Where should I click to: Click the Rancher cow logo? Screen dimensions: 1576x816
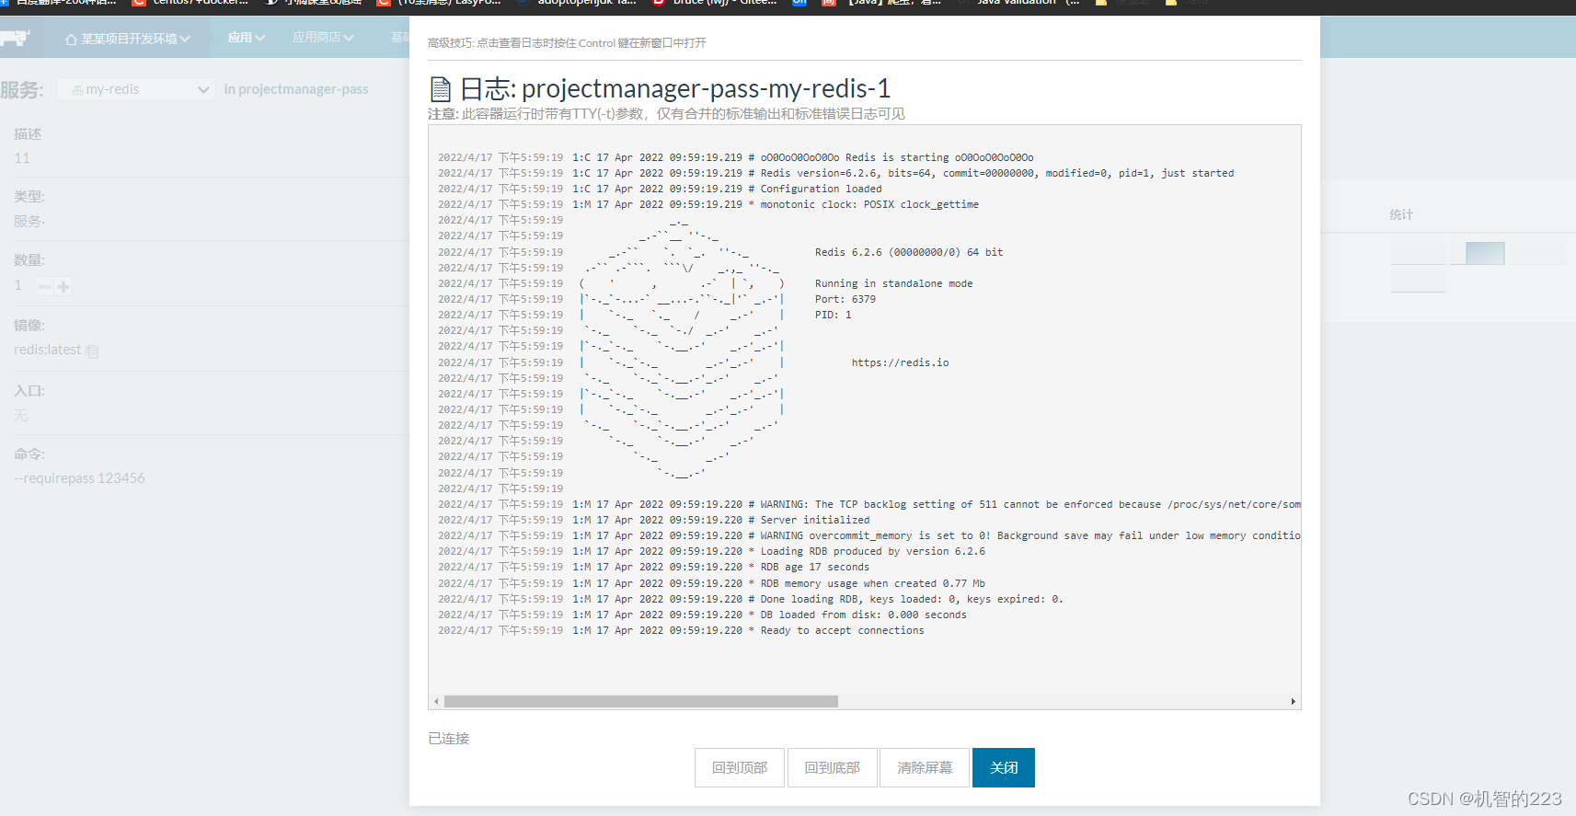(16, 38)
